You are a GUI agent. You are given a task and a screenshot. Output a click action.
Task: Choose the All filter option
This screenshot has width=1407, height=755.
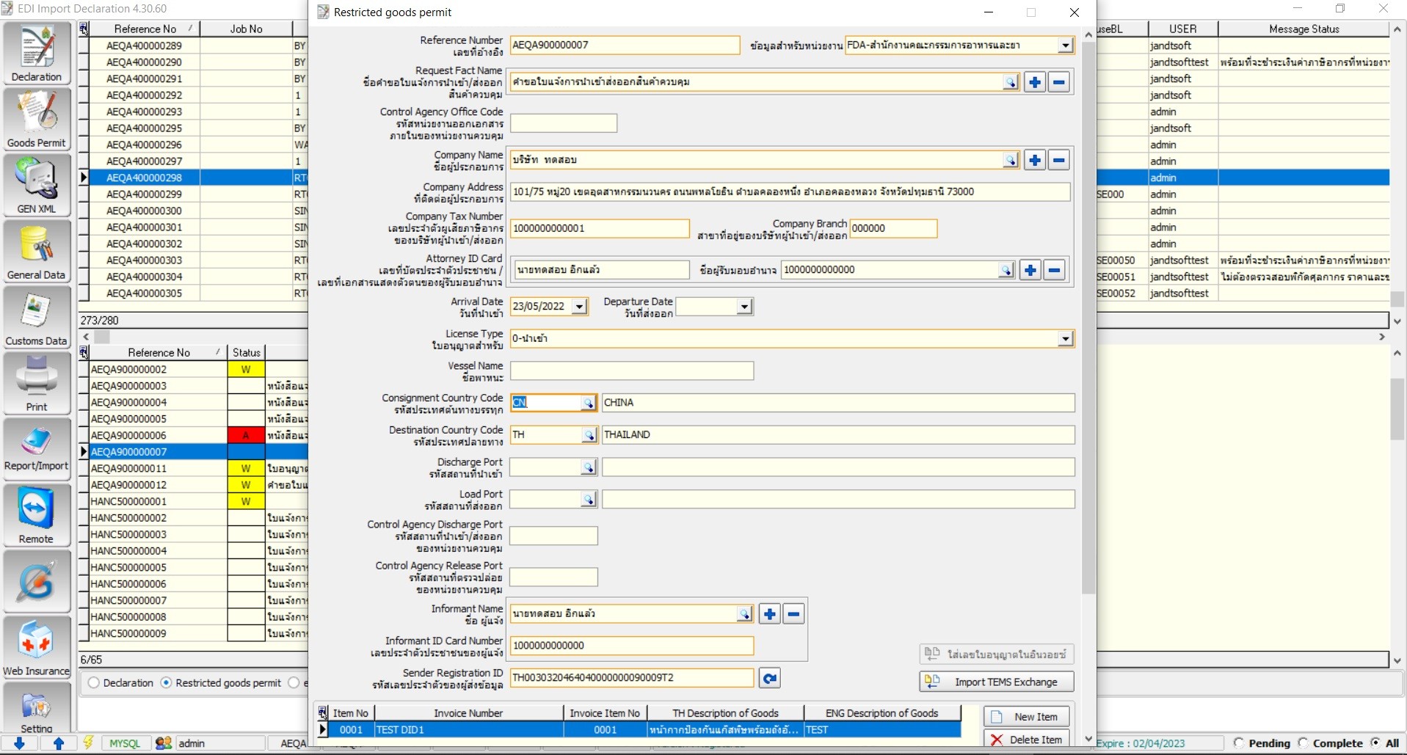pyautogui.click(x=1375, y=743)
